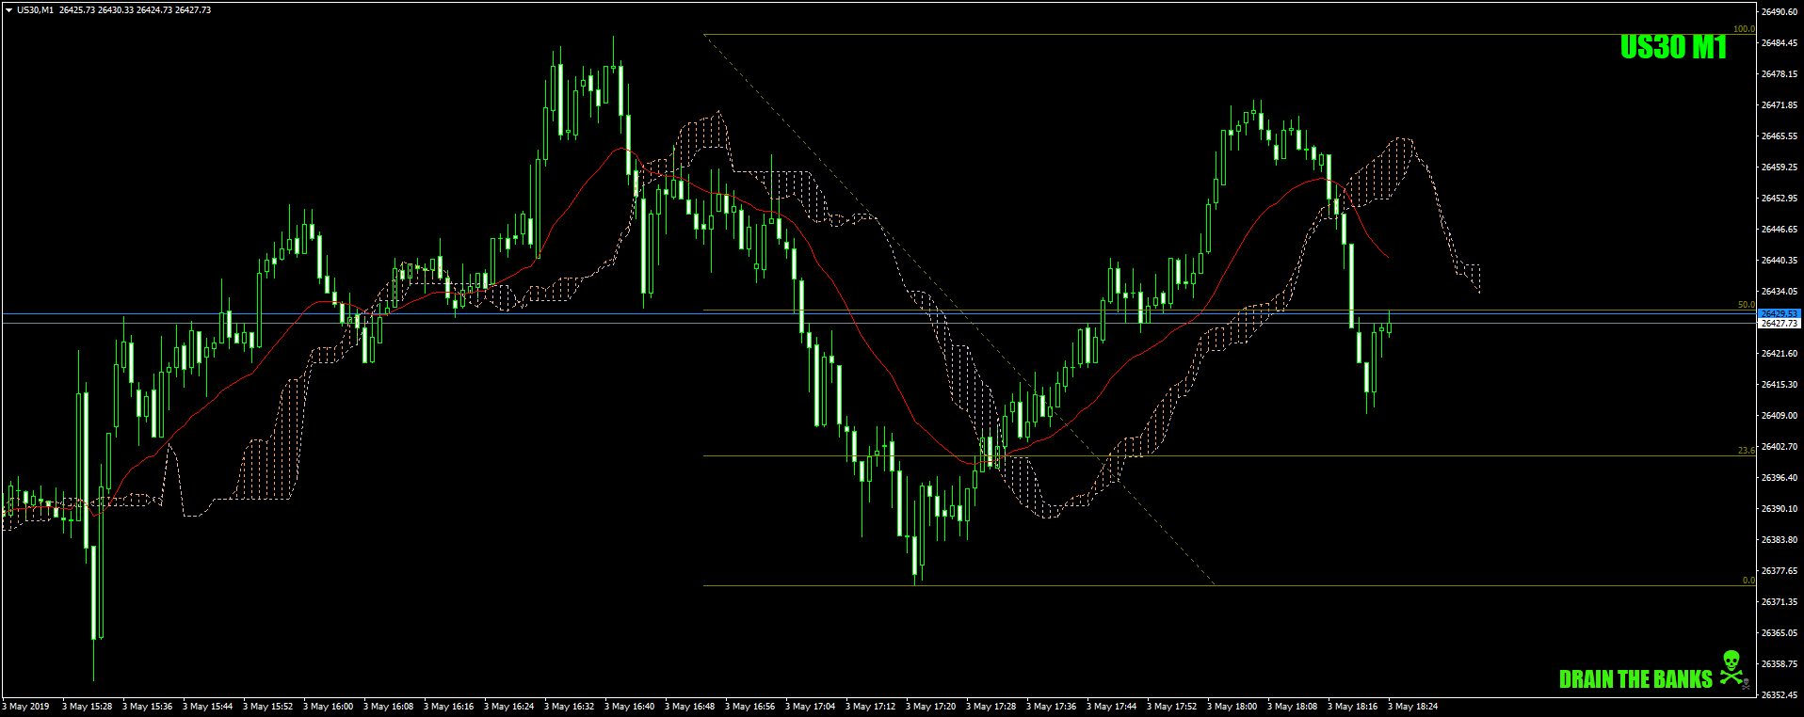Click price scale value 26484.45
The image size is (1804, 717).
(1780, 43)
